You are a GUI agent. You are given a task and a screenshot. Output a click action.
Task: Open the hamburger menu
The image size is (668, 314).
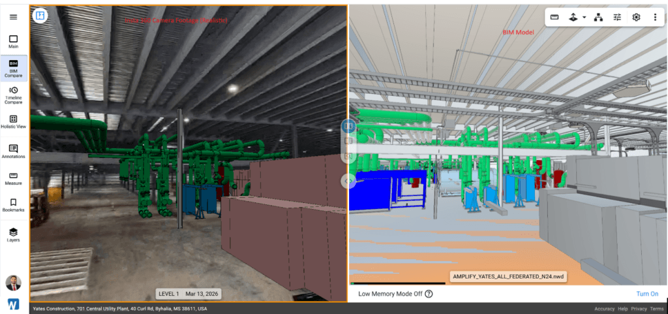(13, 17)
